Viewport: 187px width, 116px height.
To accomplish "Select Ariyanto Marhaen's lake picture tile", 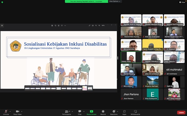I will click(x=153, y=82).
